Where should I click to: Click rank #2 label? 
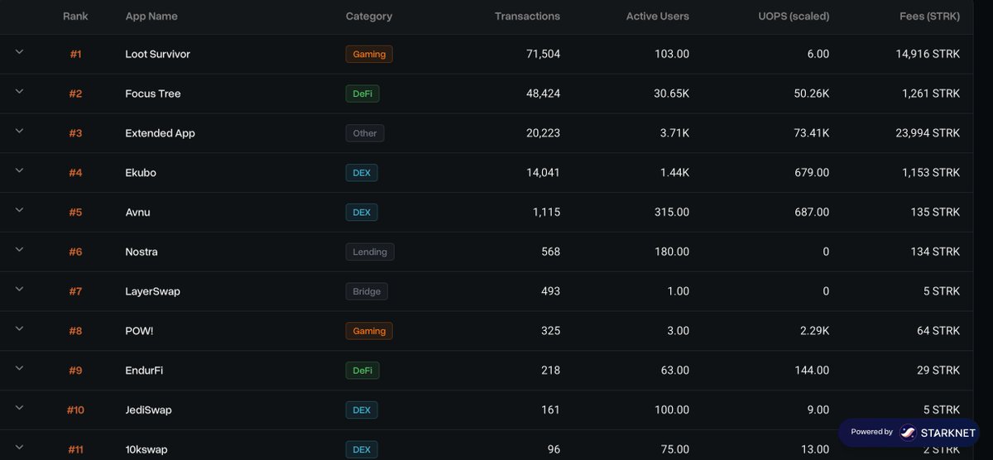(75, 93)
